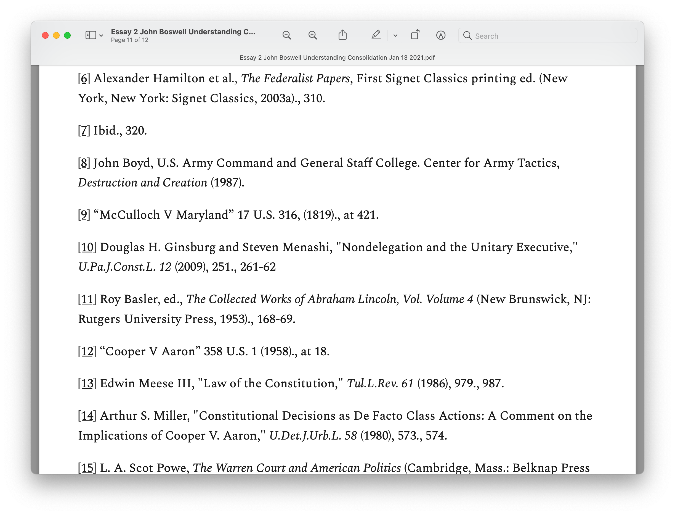Viewport: 675px width, 515px height.
Task: Click 'Page 11 of 12' indicator
Action: 130,40
